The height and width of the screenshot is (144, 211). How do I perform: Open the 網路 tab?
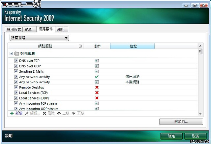62,29
